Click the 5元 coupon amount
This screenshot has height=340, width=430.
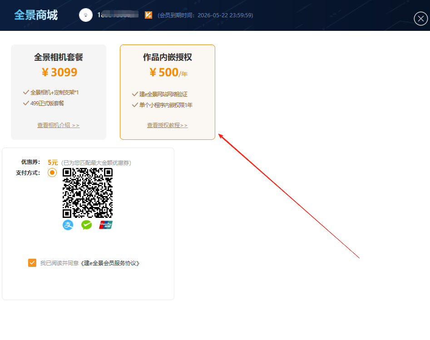(x=53, y=163)
